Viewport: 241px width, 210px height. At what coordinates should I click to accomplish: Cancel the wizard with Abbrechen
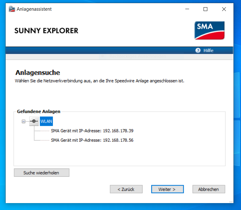pos(209,189)
